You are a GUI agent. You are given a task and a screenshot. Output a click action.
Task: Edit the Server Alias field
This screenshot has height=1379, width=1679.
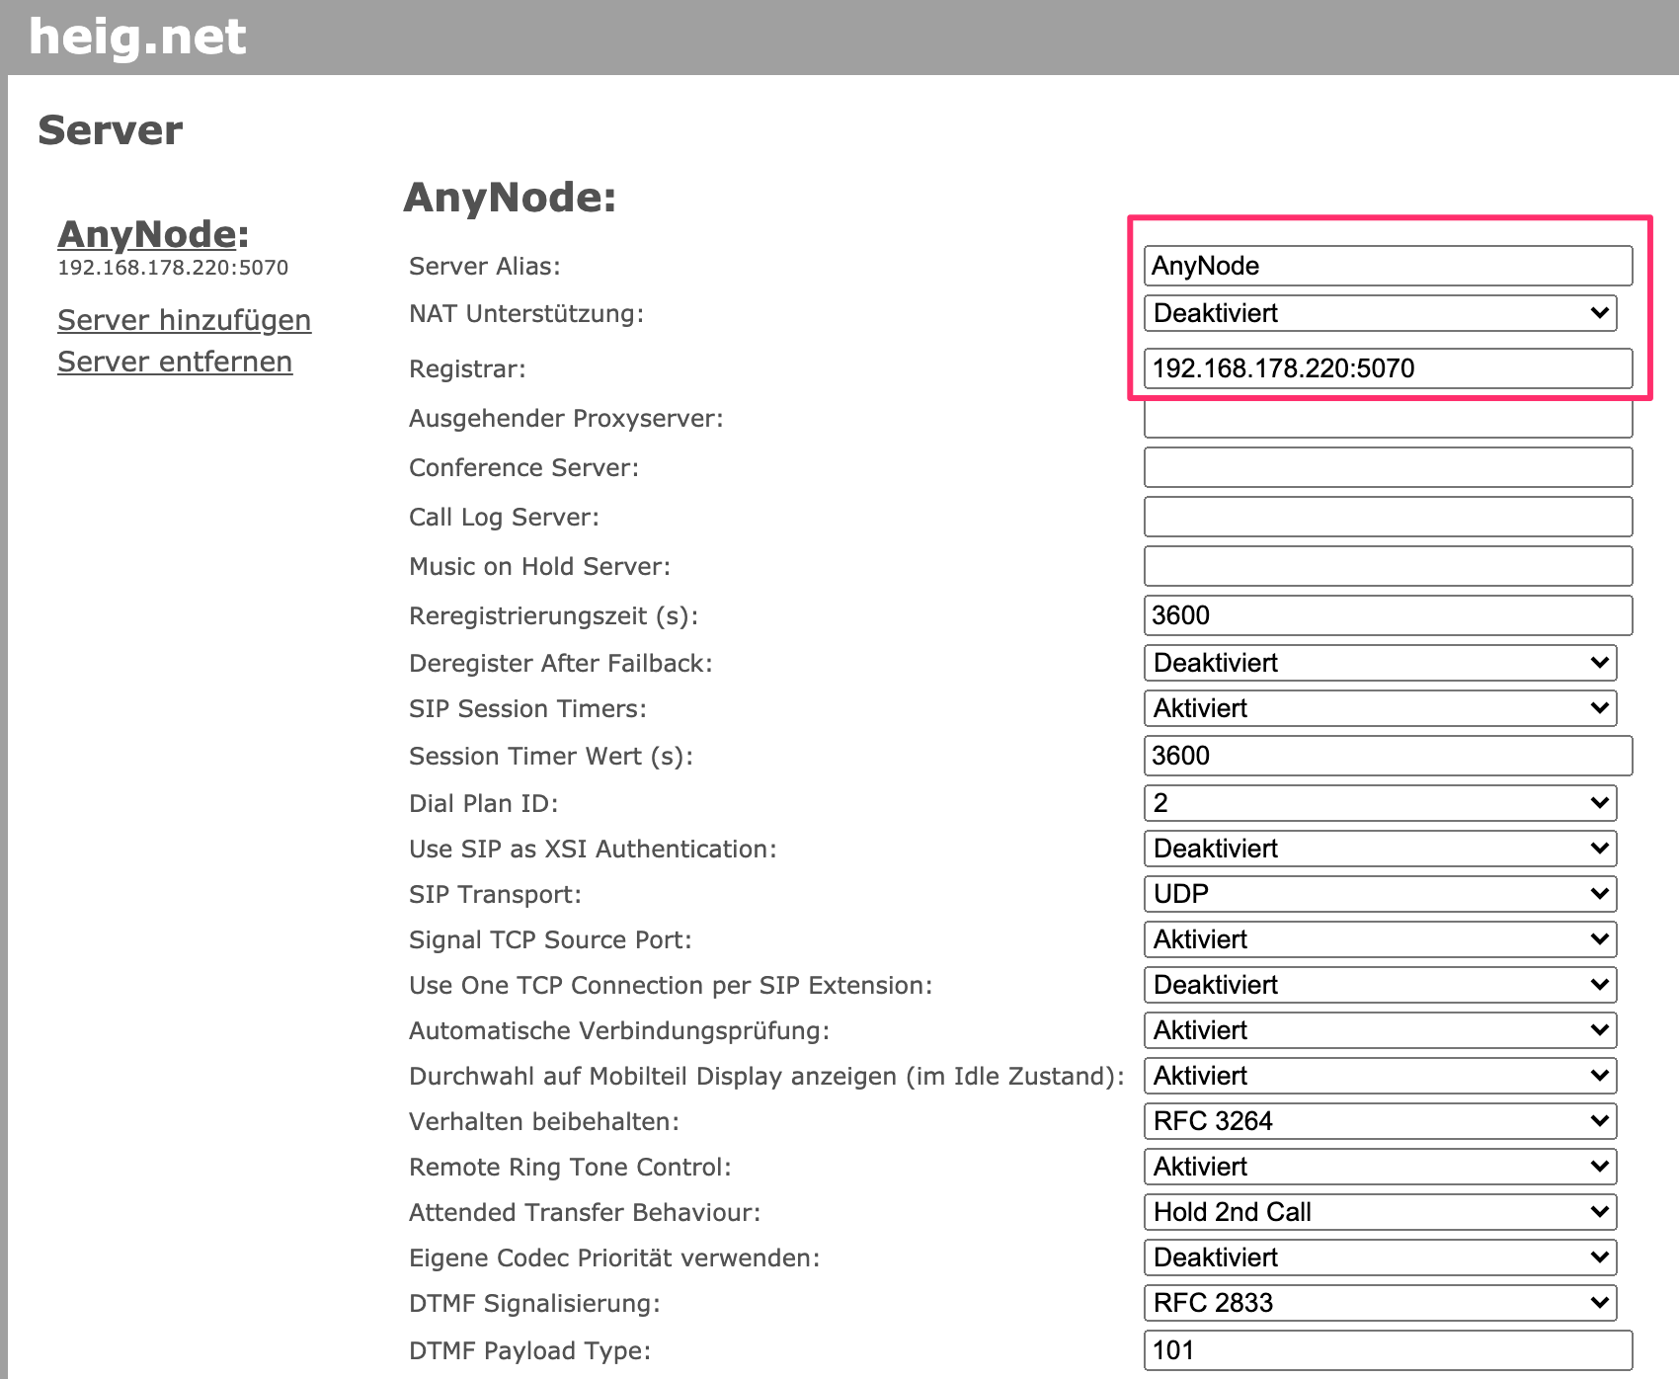[x=1388, y=266]
